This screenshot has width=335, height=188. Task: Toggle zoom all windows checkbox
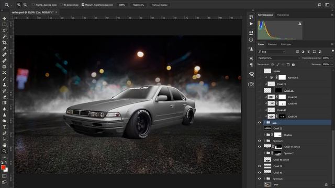tap(61, 5)
